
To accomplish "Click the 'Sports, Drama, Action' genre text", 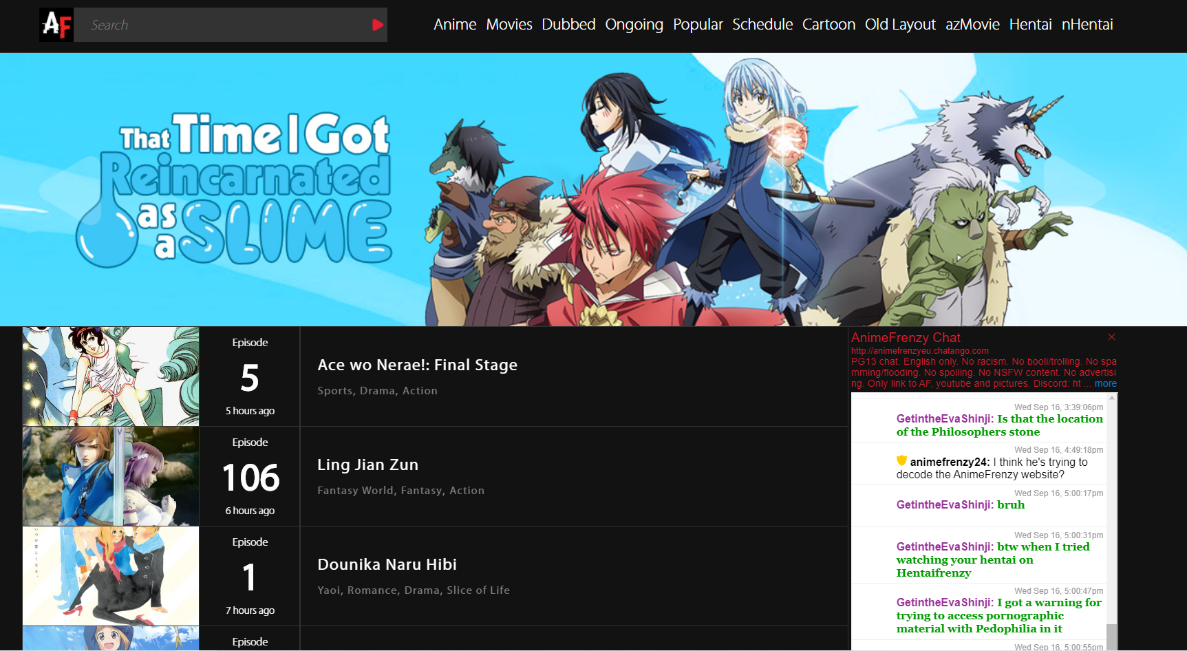I will pyautogui.click(x=377, y=390).
